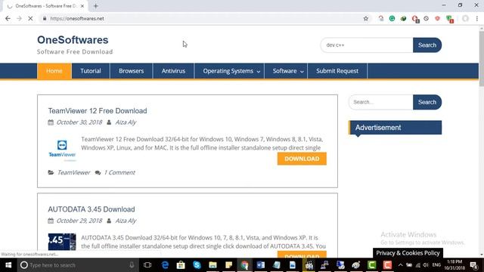The width and height of the screenshot is (484, 272).
Task: Open the Tutorial nav item
Action: (x=91, y=71)
